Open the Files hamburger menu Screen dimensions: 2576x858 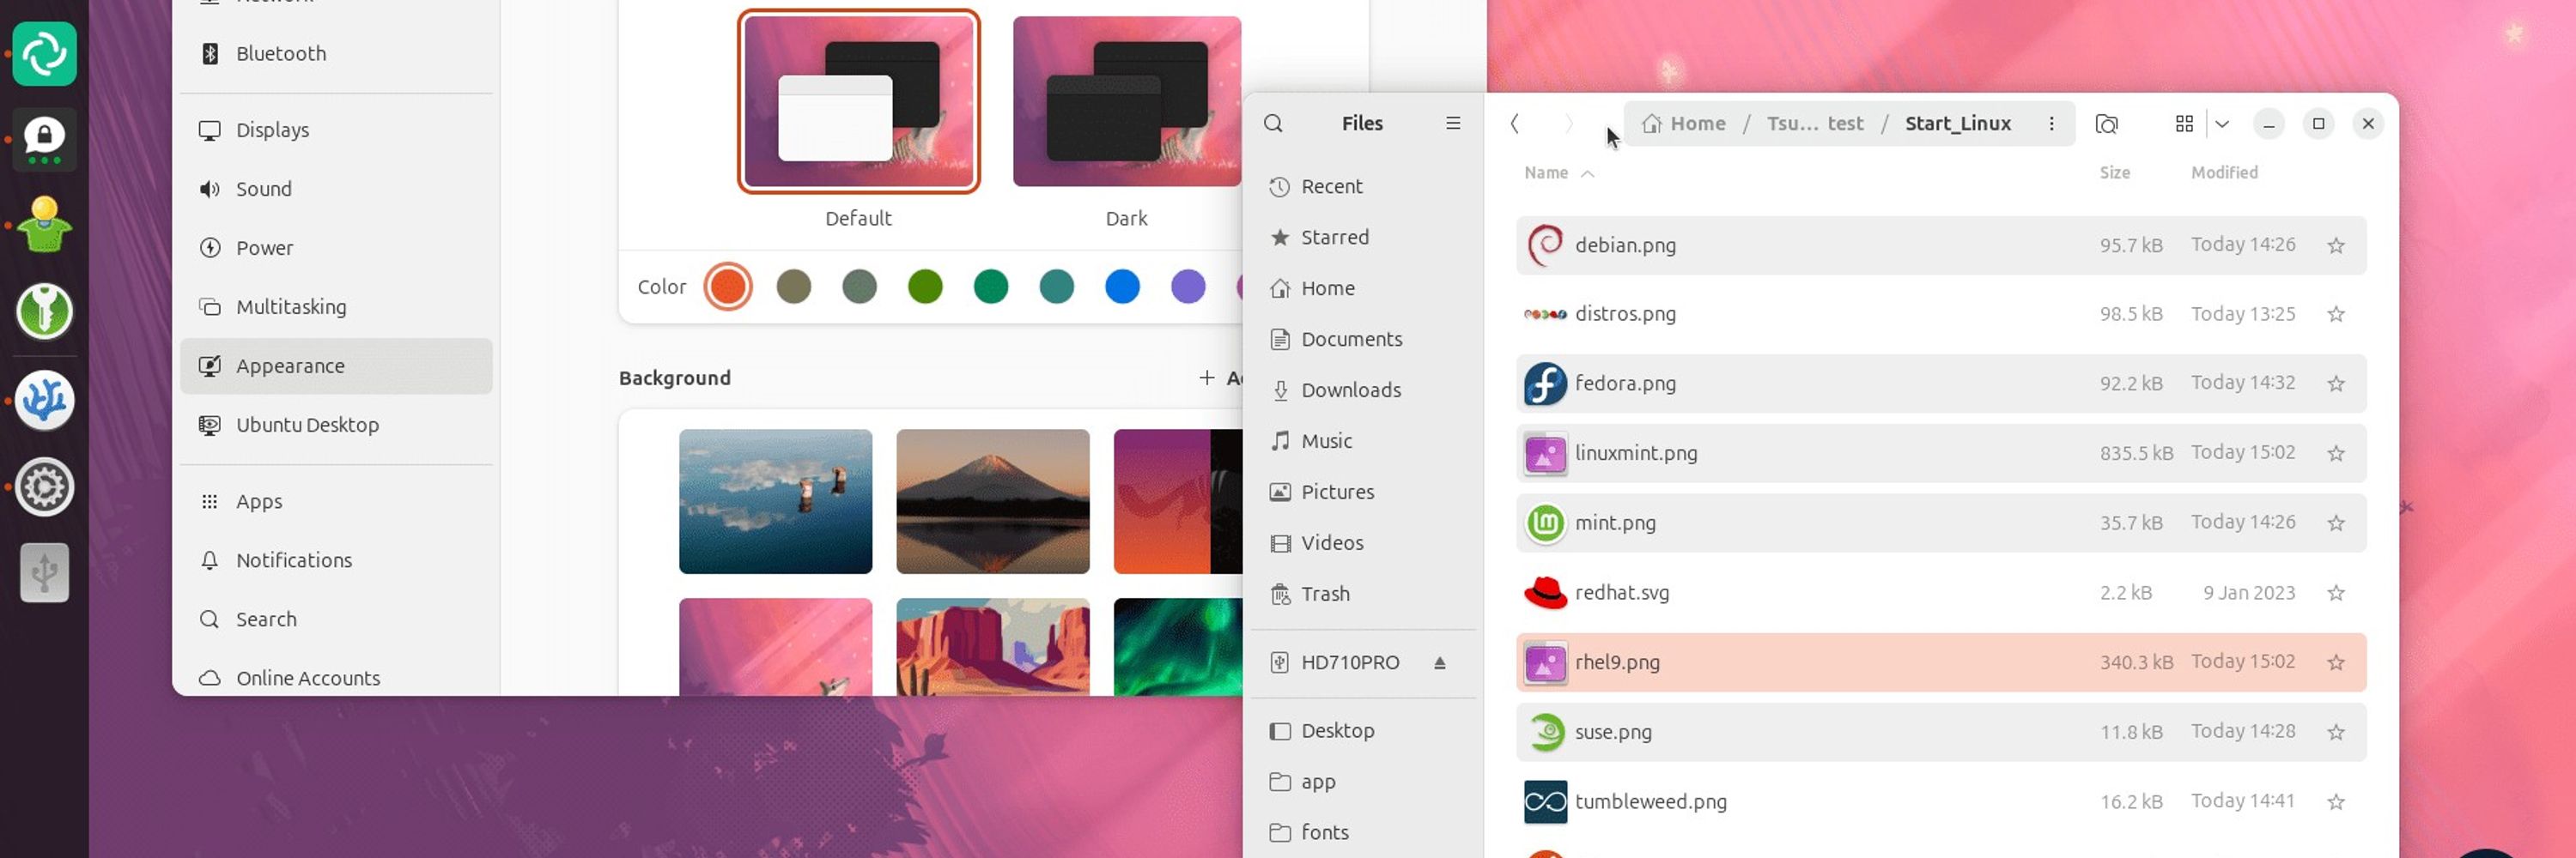click(x=1453, y=123)
